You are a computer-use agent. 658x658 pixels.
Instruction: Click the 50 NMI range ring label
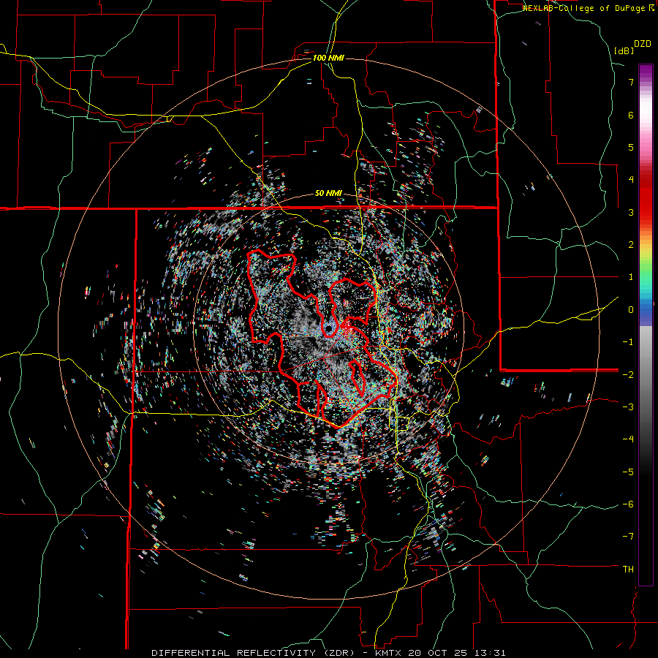(328, 194)
